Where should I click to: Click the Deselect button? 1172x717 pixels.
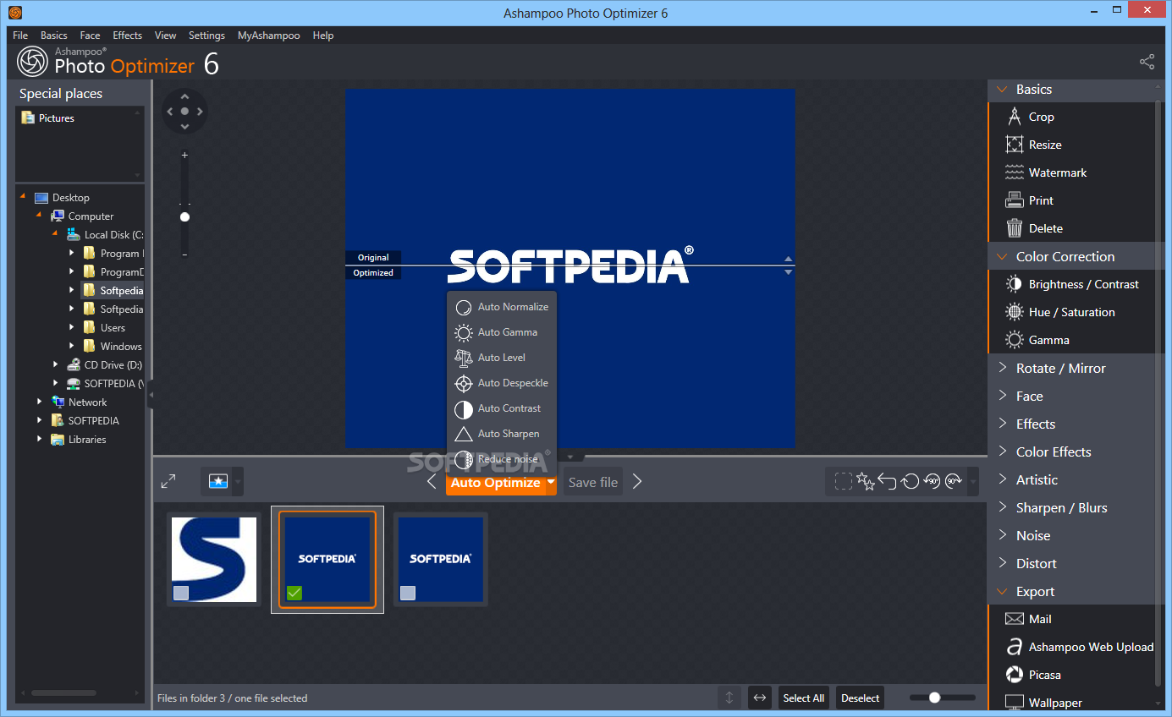[x=860, y=698]
